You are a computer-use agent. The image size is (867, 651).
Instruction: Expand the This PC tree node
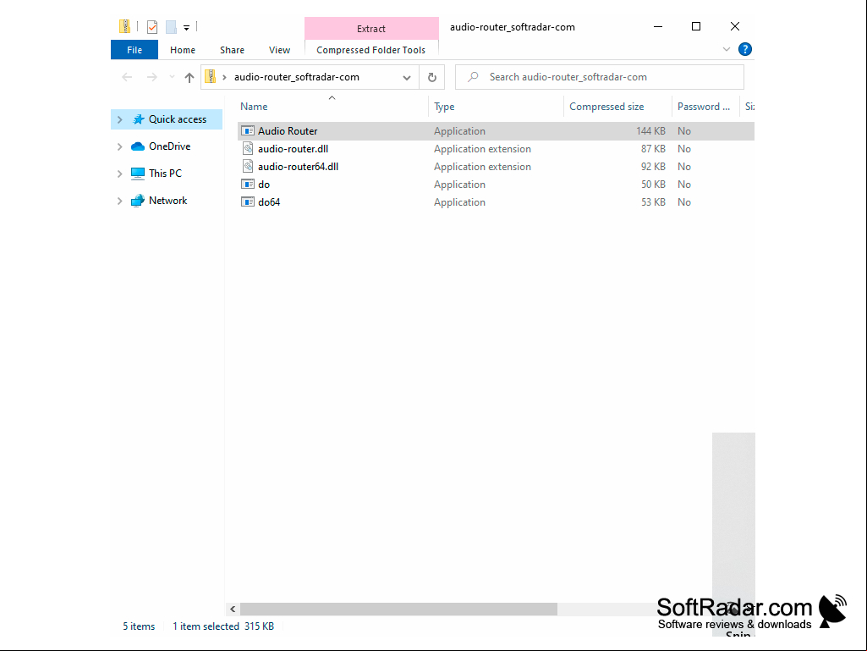tap(120, 174)
